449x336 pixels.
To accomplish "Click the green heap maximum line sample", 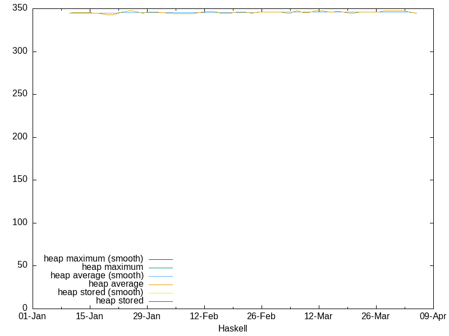I will pos(161,268).
